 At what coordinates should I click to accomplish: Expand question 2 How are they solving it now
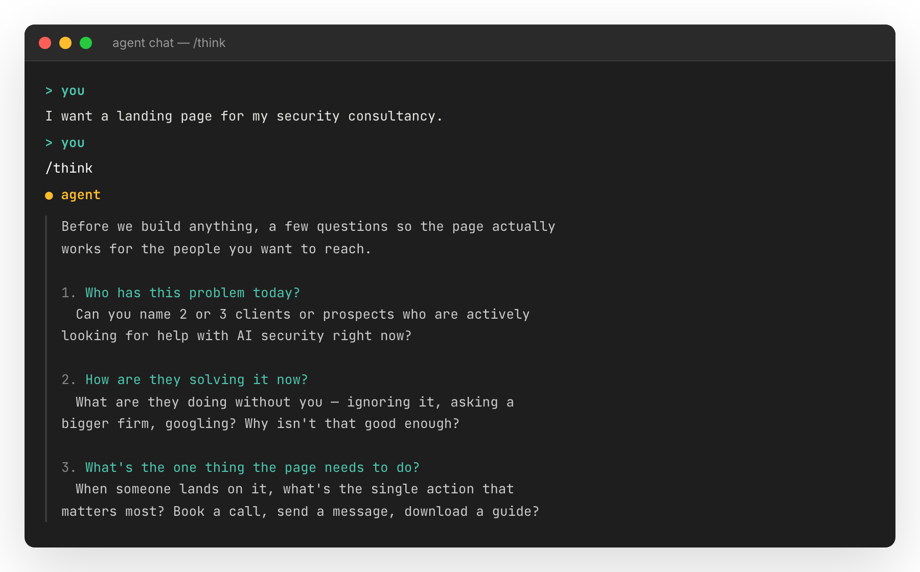coord(196,379)
